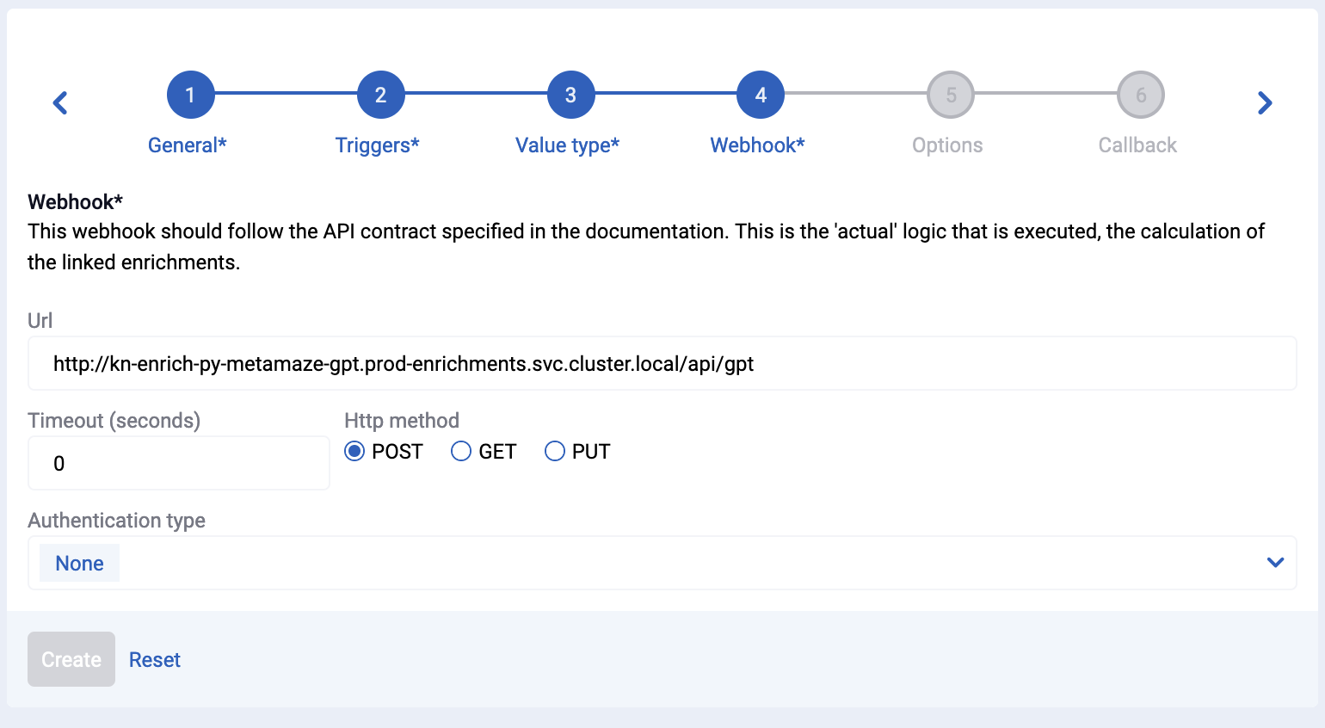Click the webhook API contract description text

(x=646, y=247)
